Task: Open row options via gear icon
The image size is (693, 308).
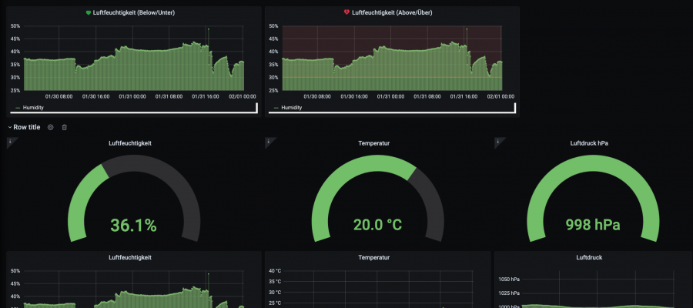Action: (50, 127)
